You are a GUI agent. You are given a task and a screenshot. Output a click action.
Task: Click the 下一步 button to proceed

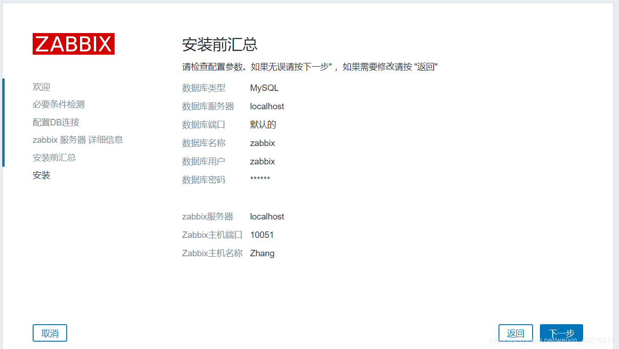[x=561, y=332]
